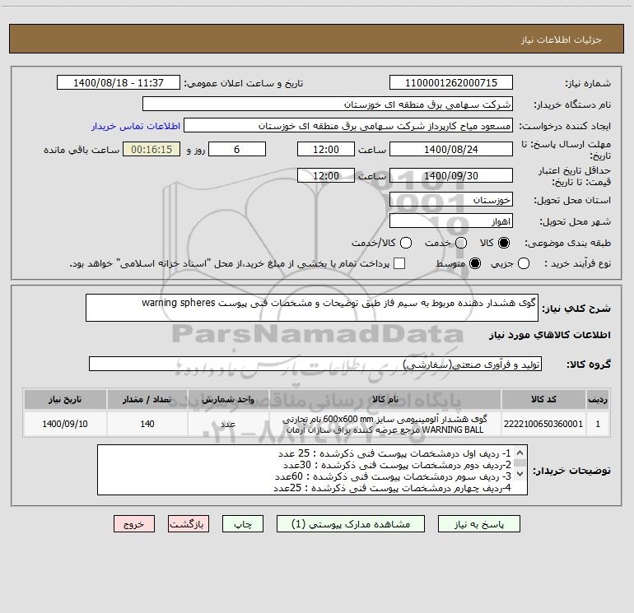Click the delivery province field خوزستان
Viewport: 634px width, 613px height.
[x=451, y=200]
